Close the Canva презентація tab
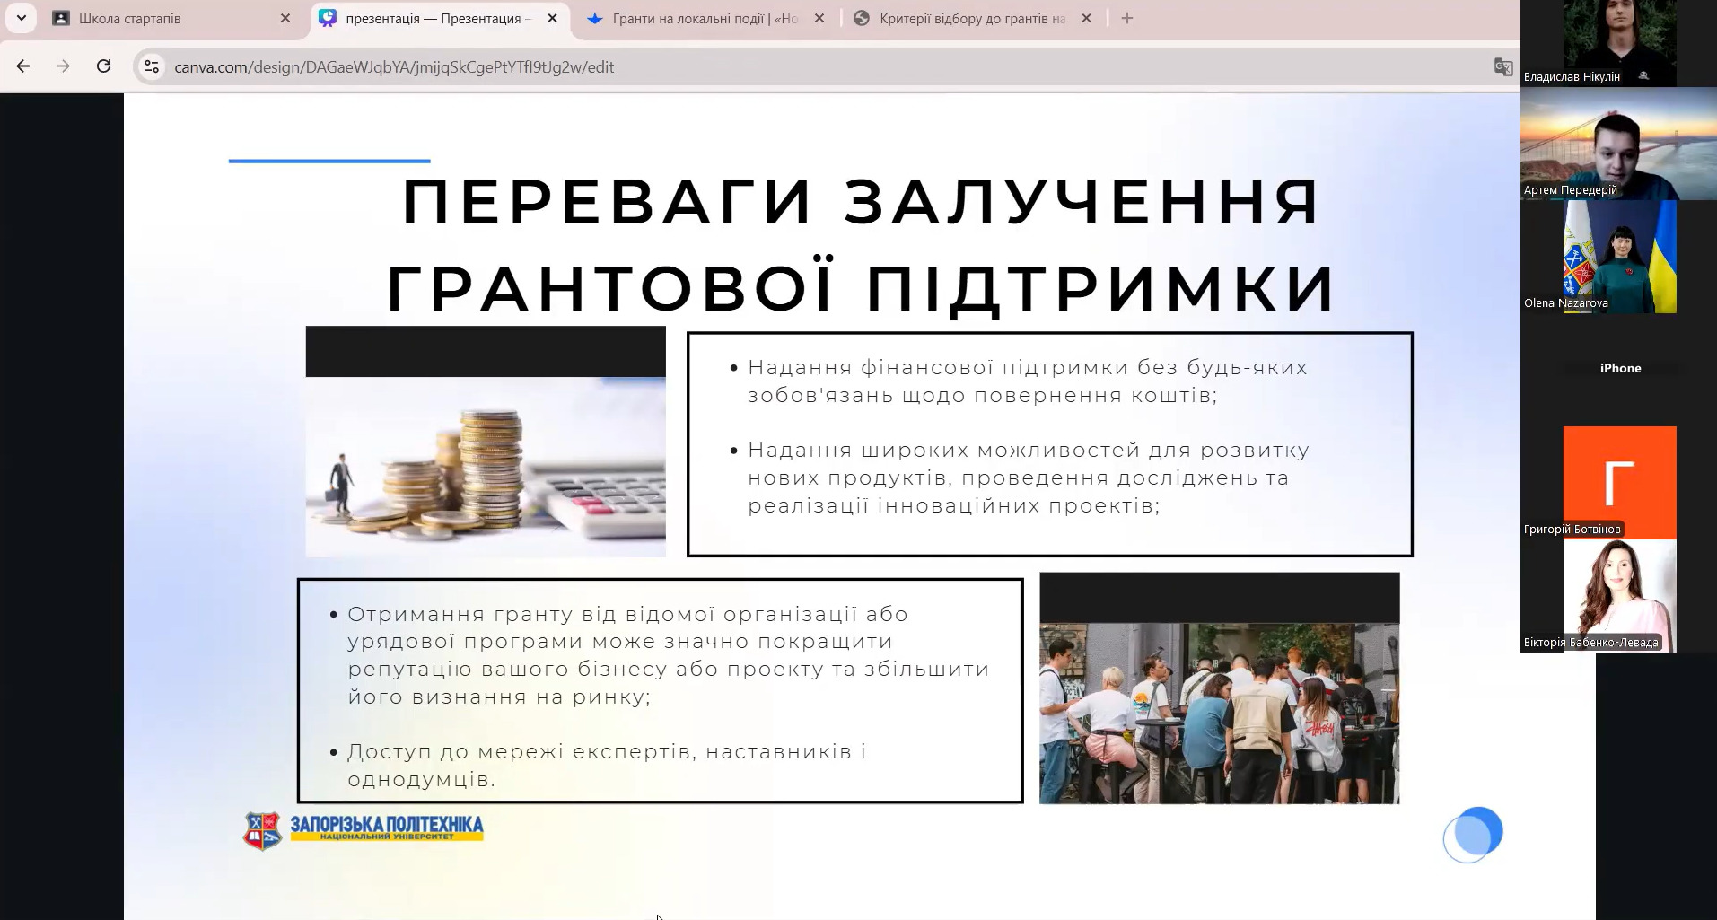Screen dimensions: 1717x920 point(553,18)
